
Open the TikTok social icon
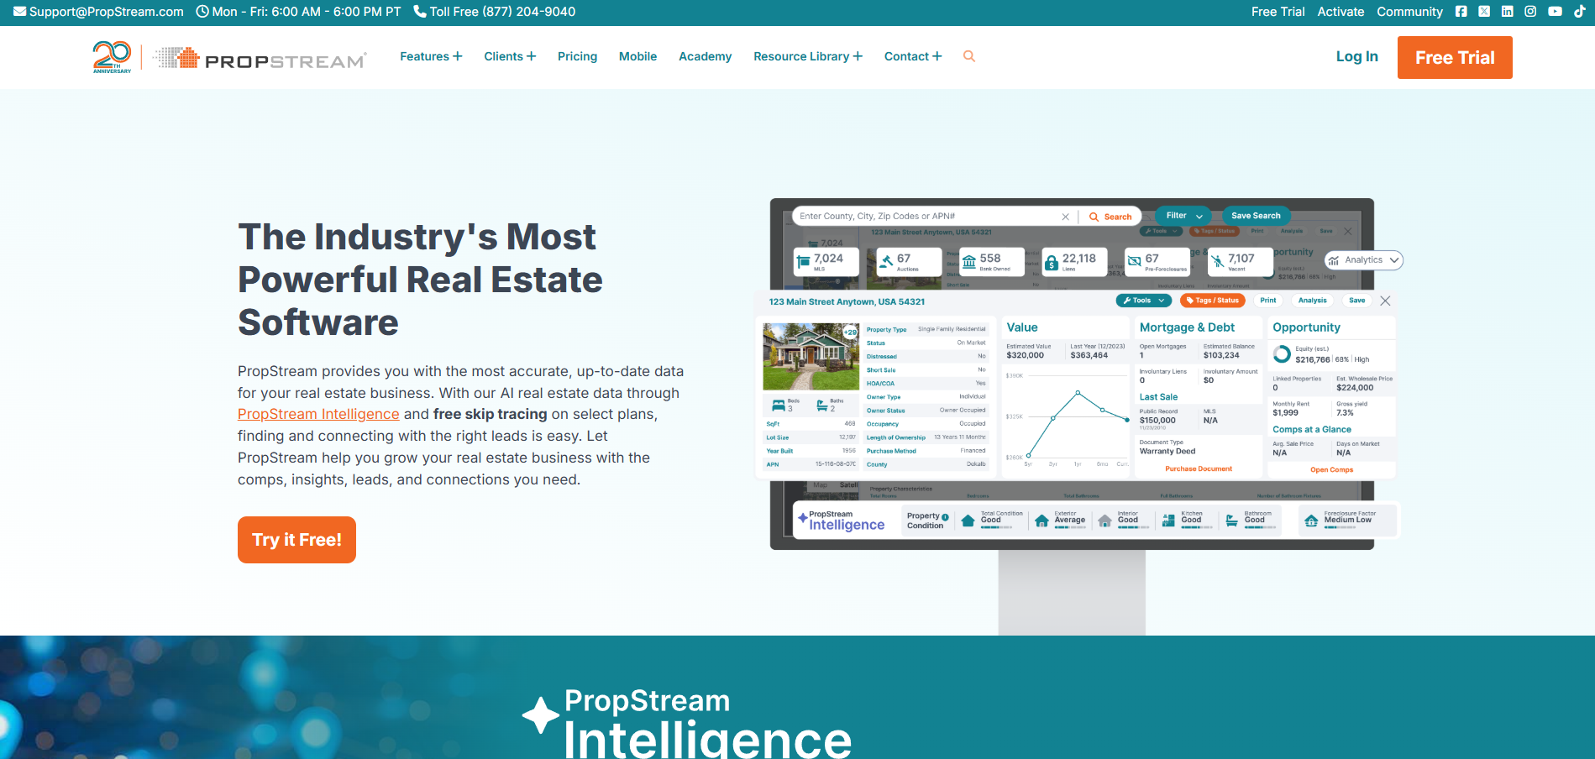coord(1579,12)
